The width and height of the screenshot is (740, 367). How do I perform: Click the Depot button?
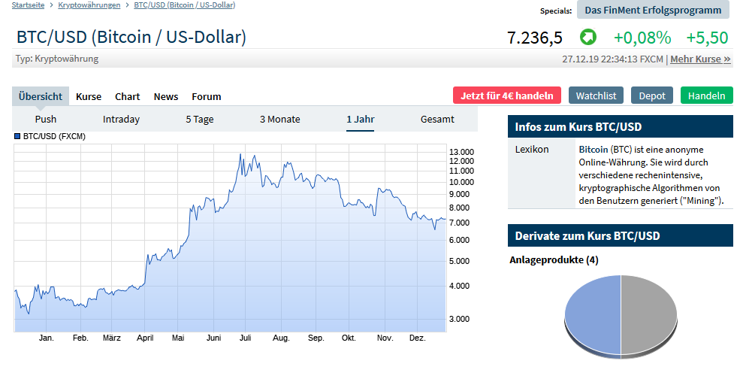pos(652,96)
